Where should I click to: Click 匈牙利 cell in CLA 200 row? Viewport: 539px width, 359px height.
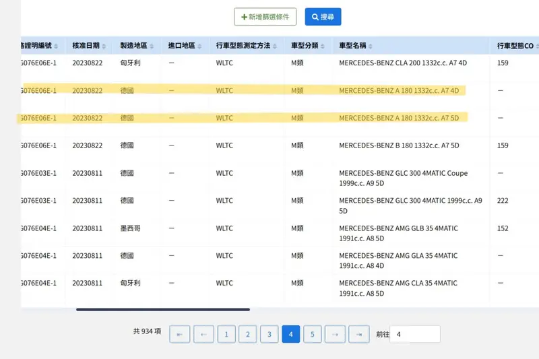[x=130, y=63]
